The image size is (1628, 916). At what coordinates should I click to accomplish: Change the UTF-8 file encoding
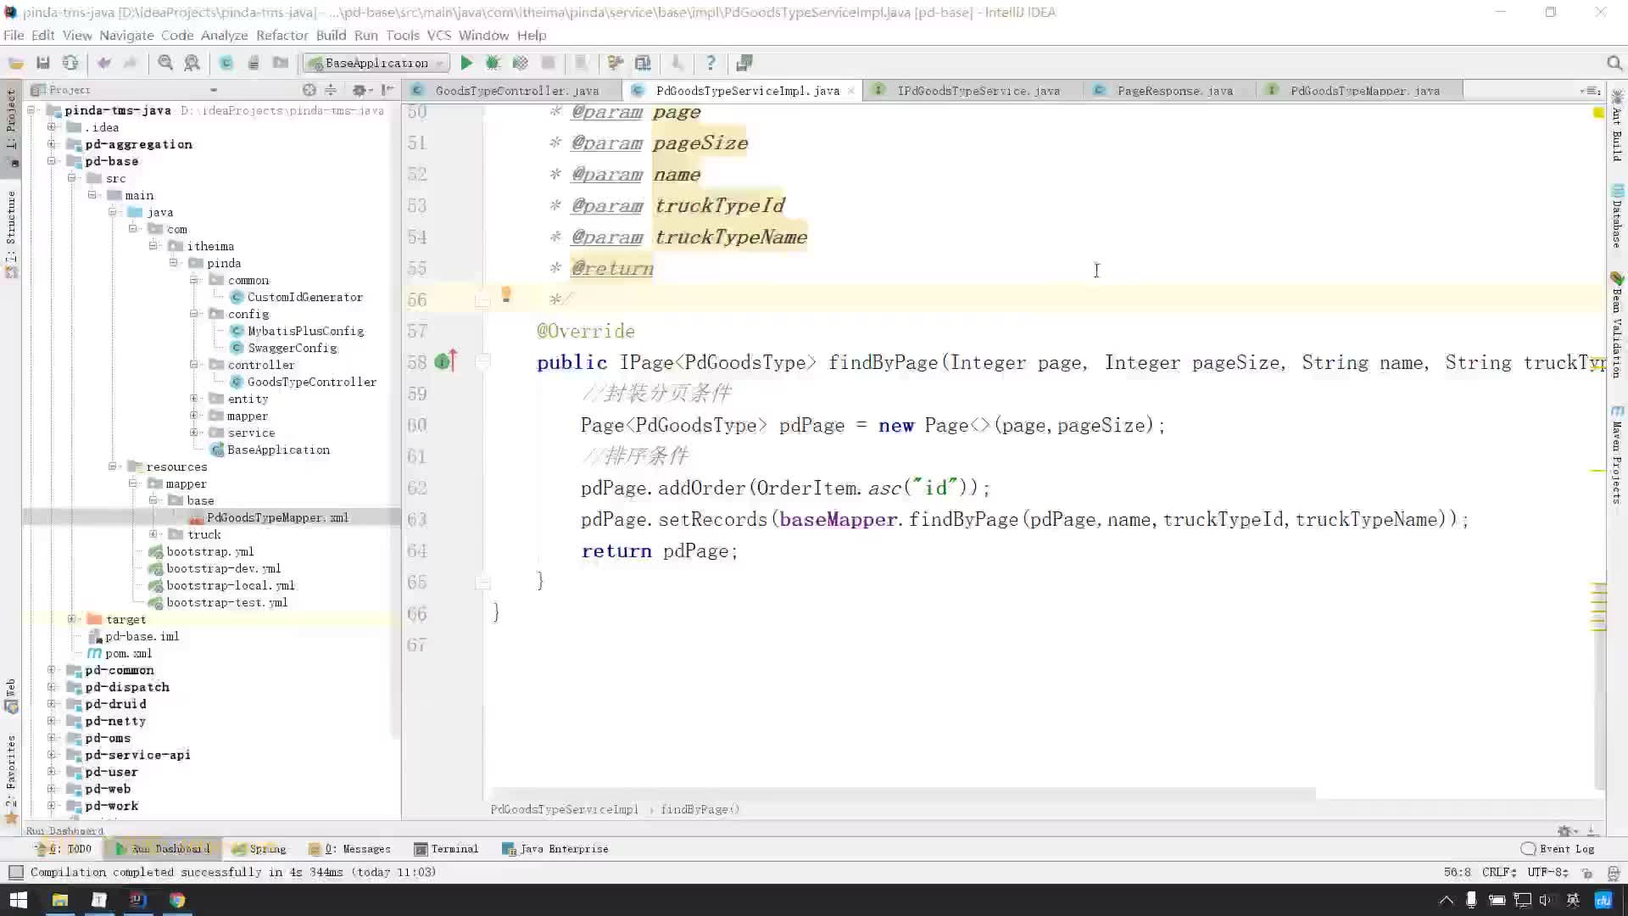[1548, 872]
